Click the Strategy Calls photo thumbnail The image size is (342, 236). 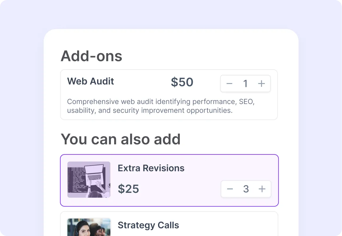[x=89, y=227]
